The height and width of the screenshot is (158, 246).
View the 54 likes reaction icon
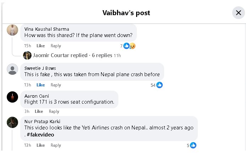pyautogui.click(x=160, y=85)
